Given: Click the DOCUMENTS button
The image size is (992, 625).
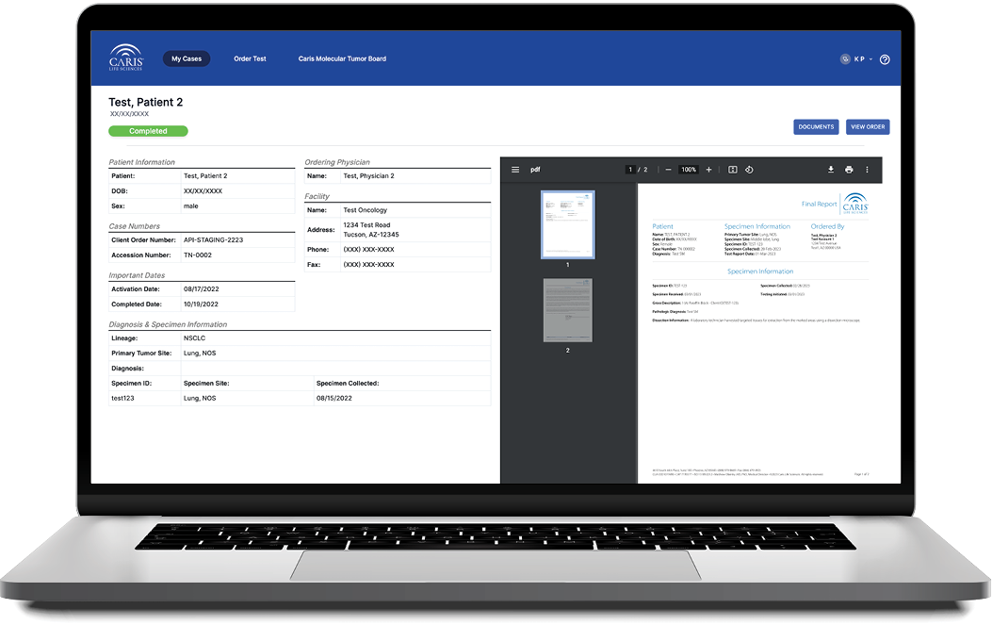Looking at the screenshot, I should tap(816, 126).
